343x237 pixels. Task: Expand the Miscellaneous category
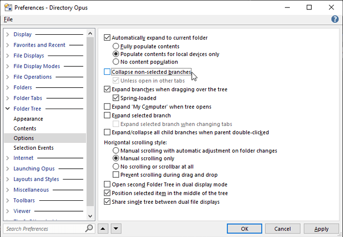click(x=7, y=190)
